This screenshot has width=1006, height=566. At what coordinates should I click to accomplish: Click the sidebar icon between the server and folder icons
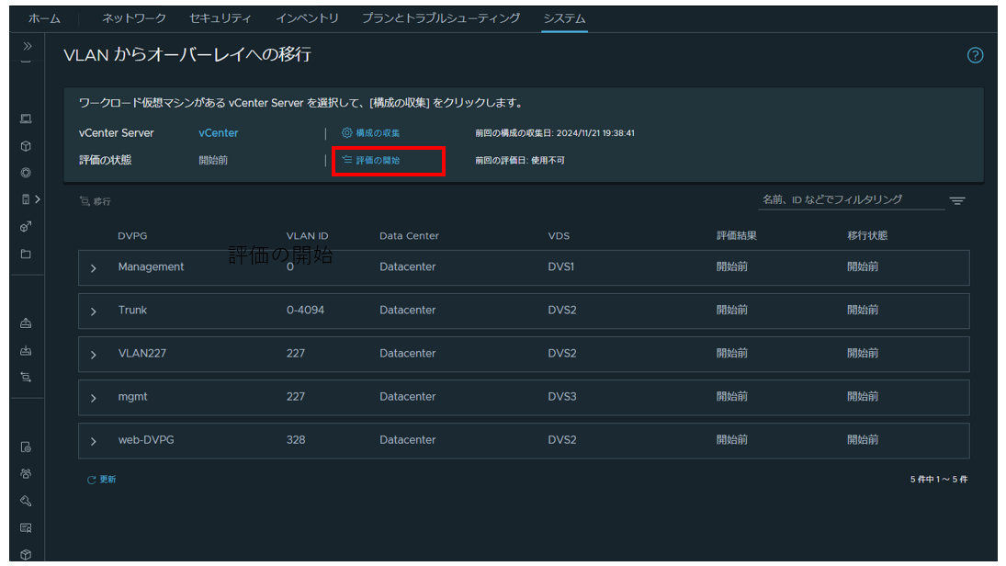(26, 227)
